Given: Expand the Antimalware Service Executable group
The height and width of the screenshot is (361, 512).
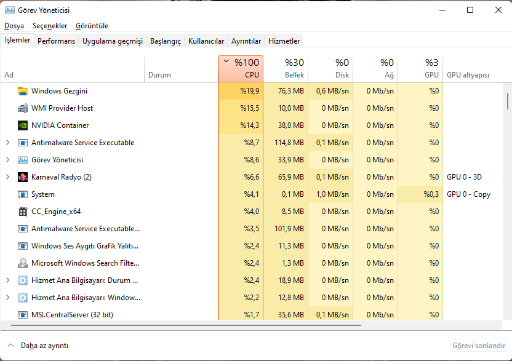Looking at the screenshot, I should pos(8,143).
